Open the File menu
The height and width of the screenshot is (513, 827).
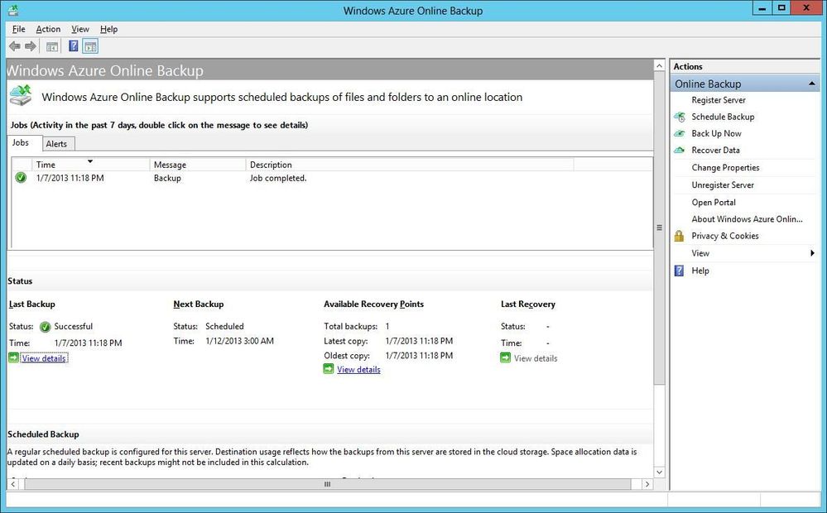coord(18,29)
